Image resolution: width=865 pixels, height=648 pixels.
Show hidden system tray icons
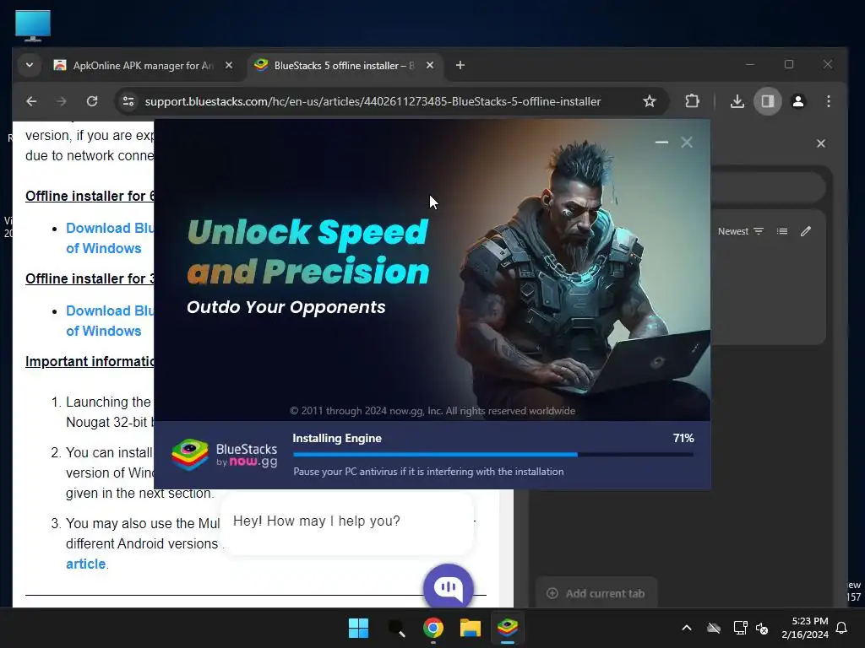tap(686, 628)
